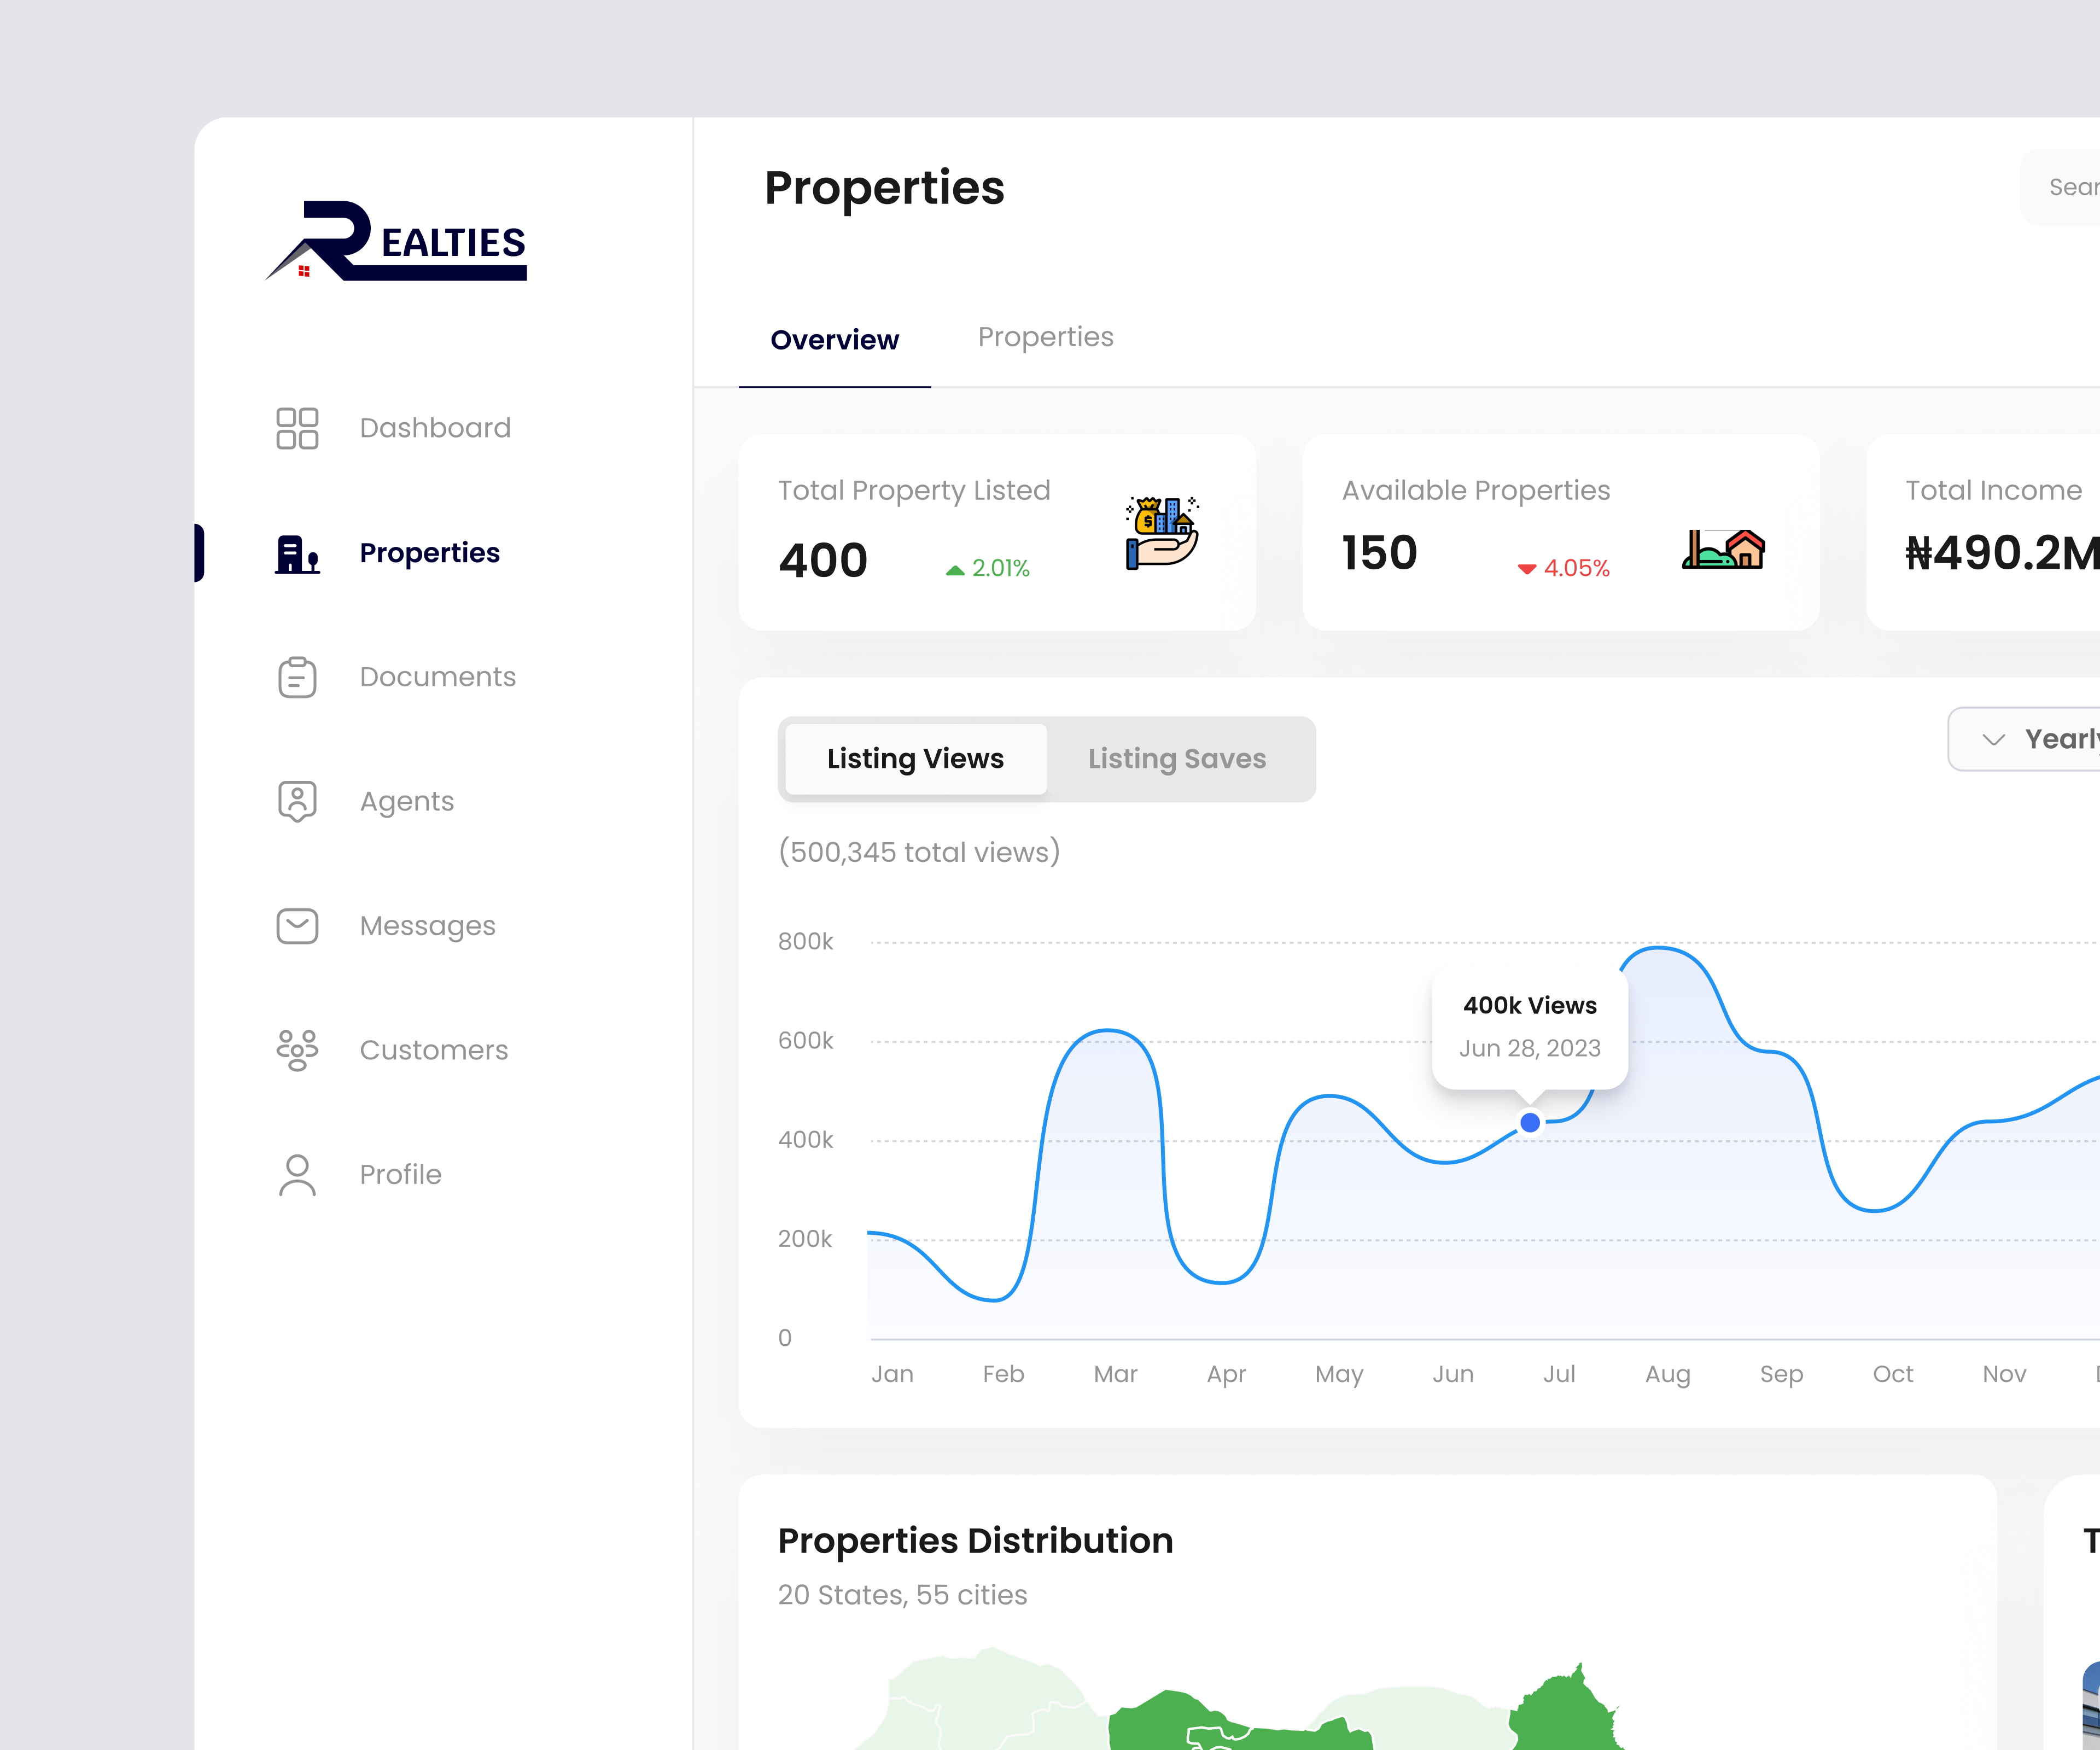Viewport: 2100px width, 1750px height.
Task: Click the Mar label on chart axis
Action: (1116, 1374)
